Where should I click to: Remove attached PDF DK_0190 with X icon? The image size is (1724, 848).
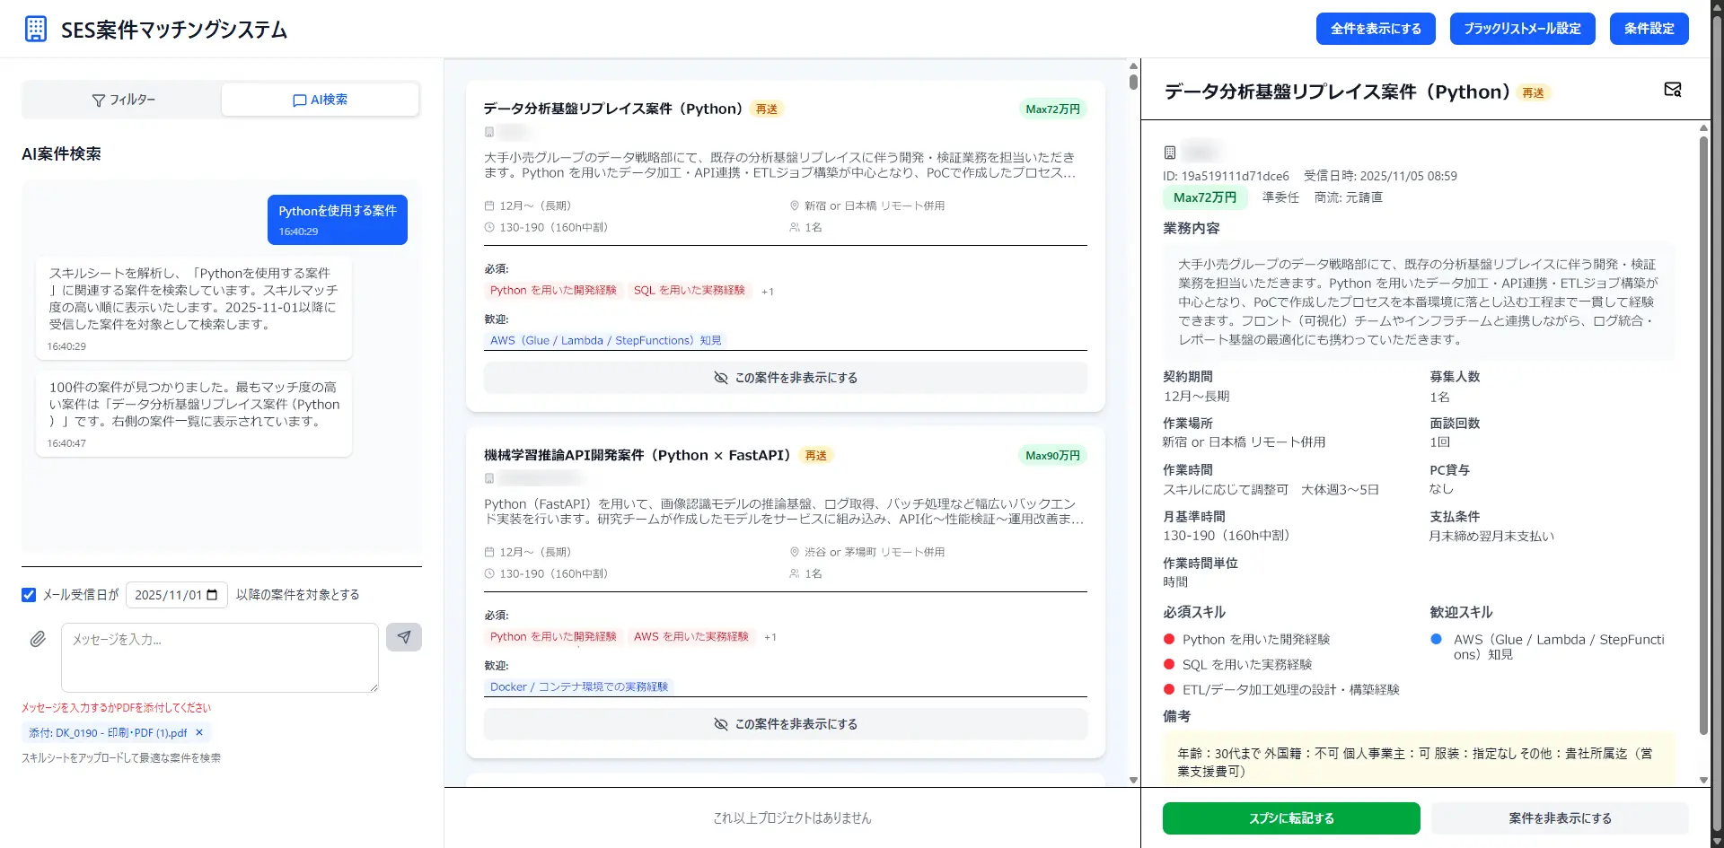pos(199,732)
